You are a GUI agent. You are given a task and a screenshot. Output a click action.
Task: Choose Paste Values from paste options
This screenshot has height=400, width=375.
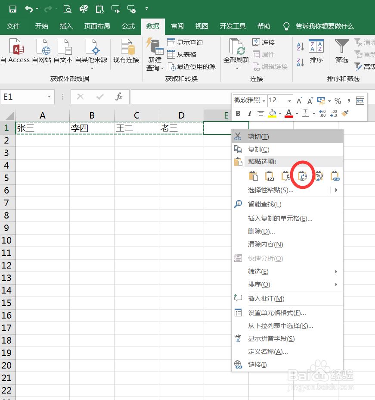pyautogui.click(x=270, y=175)
